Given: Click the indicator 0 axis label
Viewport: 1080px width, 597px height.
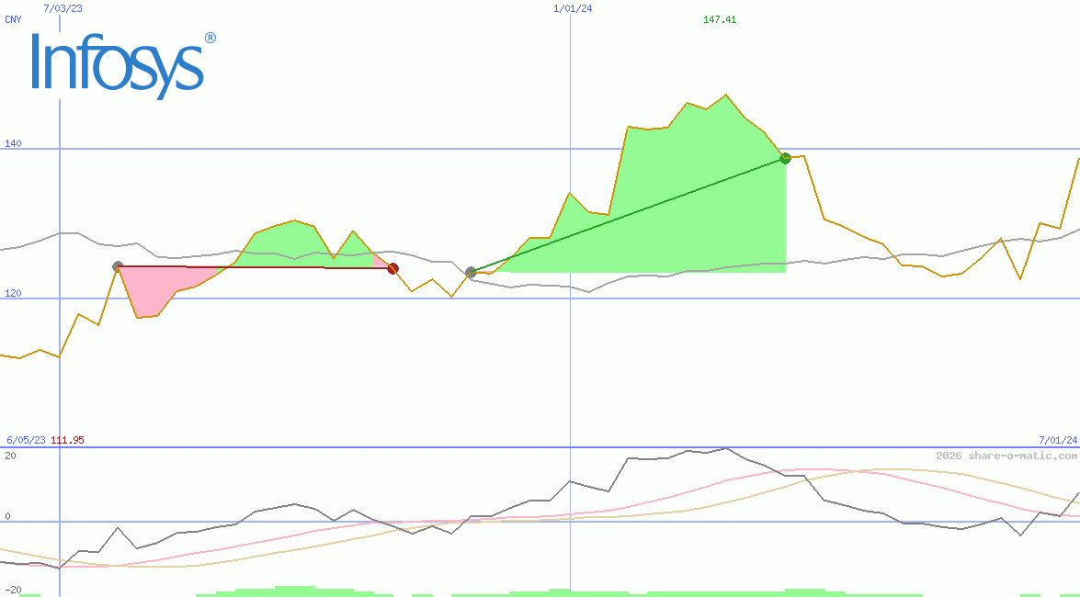Looking at the screenshot, I should tap(6, 516).
